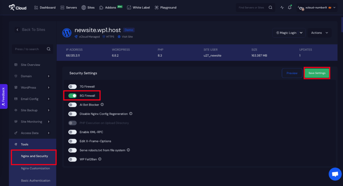Click the account avatar icon
This screenshot has height=186, width=343.
pos(301,8)
